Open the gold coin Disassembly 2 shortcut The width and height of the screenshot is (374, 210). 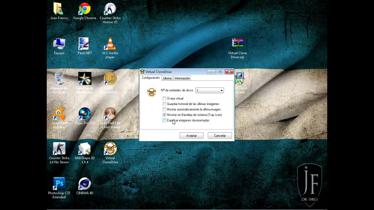110,79
